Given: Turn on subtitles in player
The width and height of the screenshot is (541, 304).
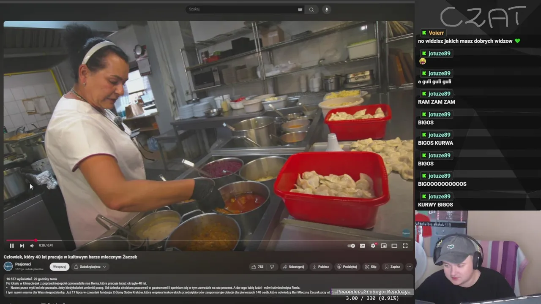Looking at the screenshot, I should point(362,246).
